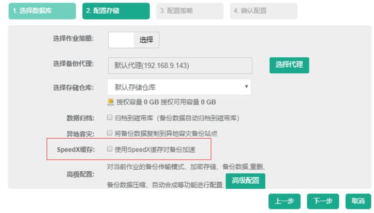The height and width of the screenshot is (213, 374).
Task: Go back with 上一步 button
Action: click(285, 202)
